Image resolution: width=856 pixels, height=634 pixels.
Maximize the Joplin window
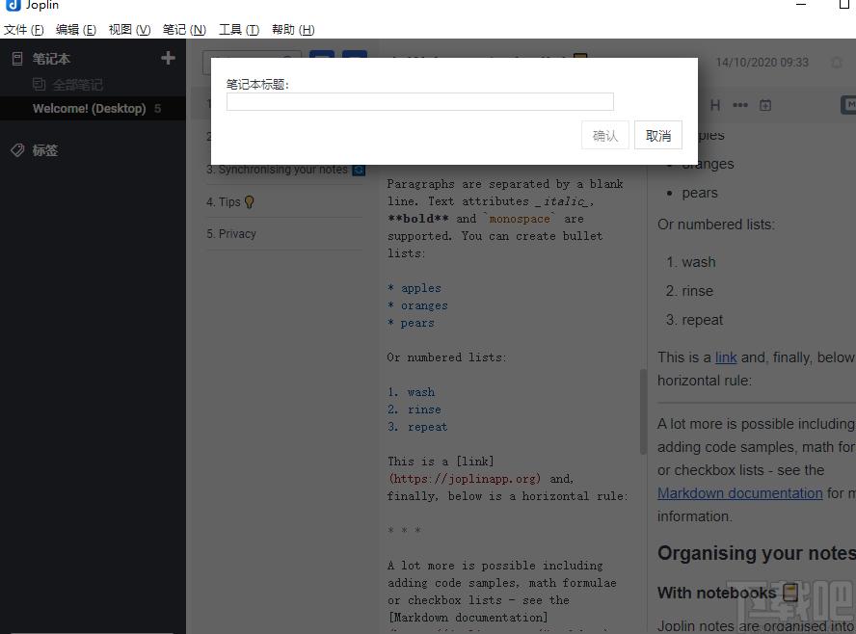click(844, 5)
